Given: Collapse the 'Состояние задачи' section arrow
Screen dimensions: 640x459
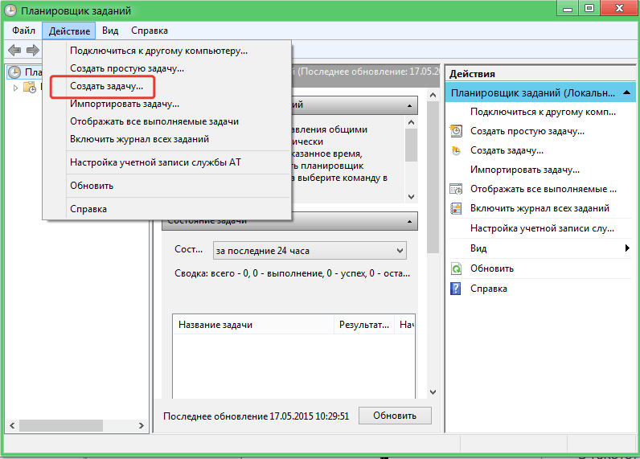Looking at the screenshot, I should [409, 222].
